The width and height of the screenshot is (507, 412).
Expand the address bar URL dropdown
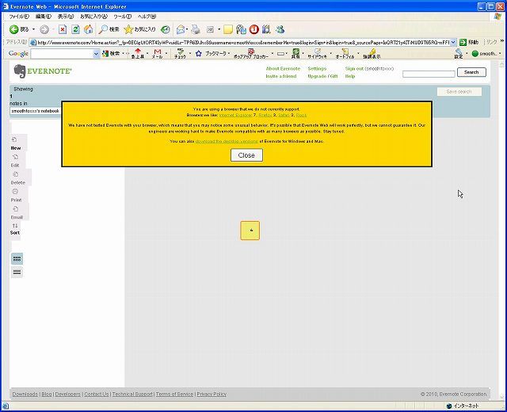(x=453, y=42)
